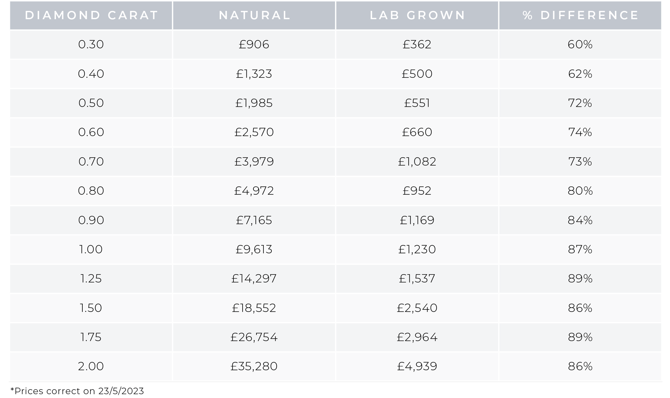The width and height of the screenshot is (670, 398).
Task: Select the lab grown price £500
Action: coord(417,74)
